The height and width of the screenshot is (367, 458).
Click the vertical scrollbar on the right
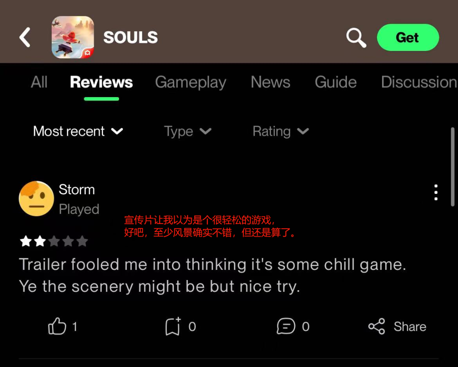pos(453,167)
